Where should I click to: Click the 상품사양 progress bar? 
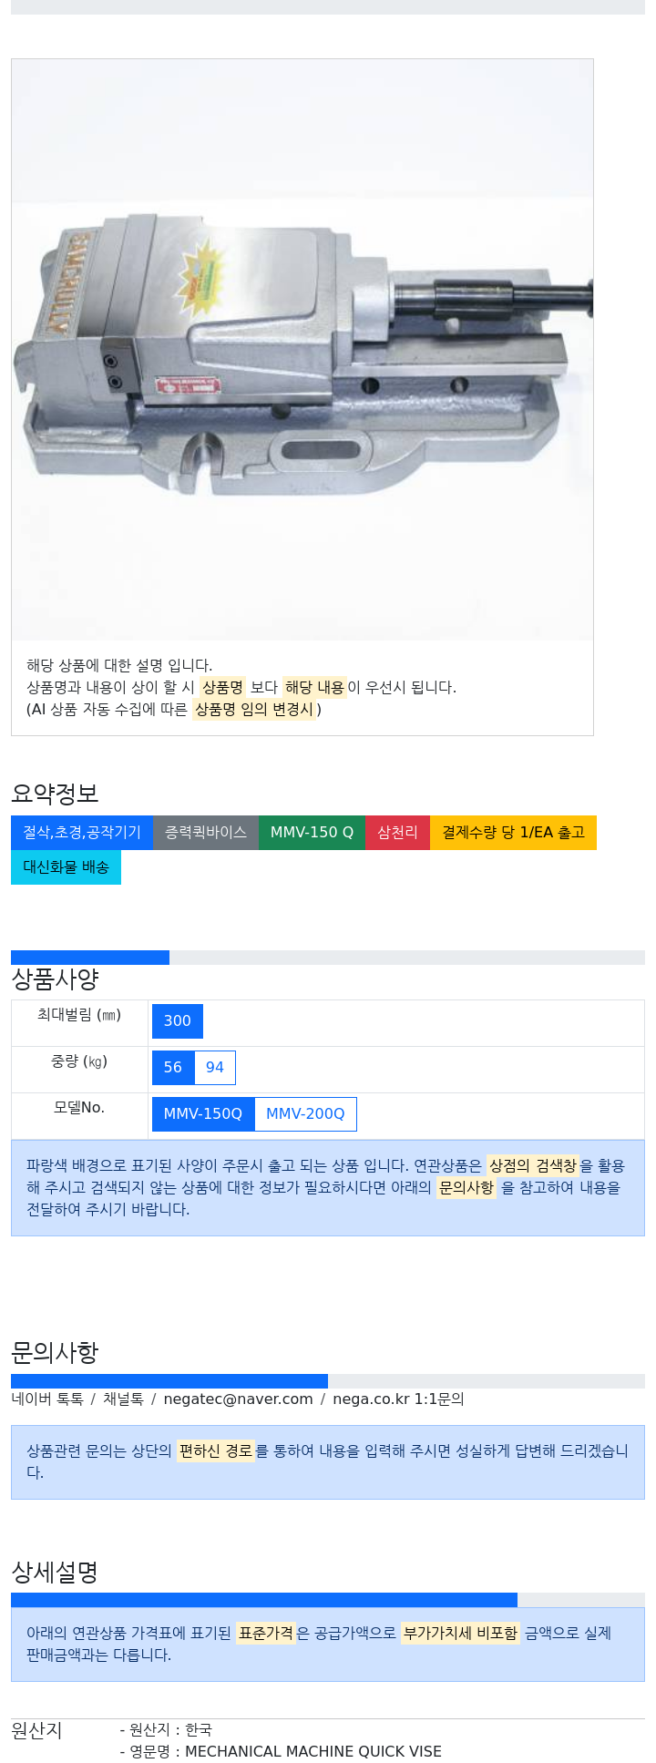pos(328,958)
